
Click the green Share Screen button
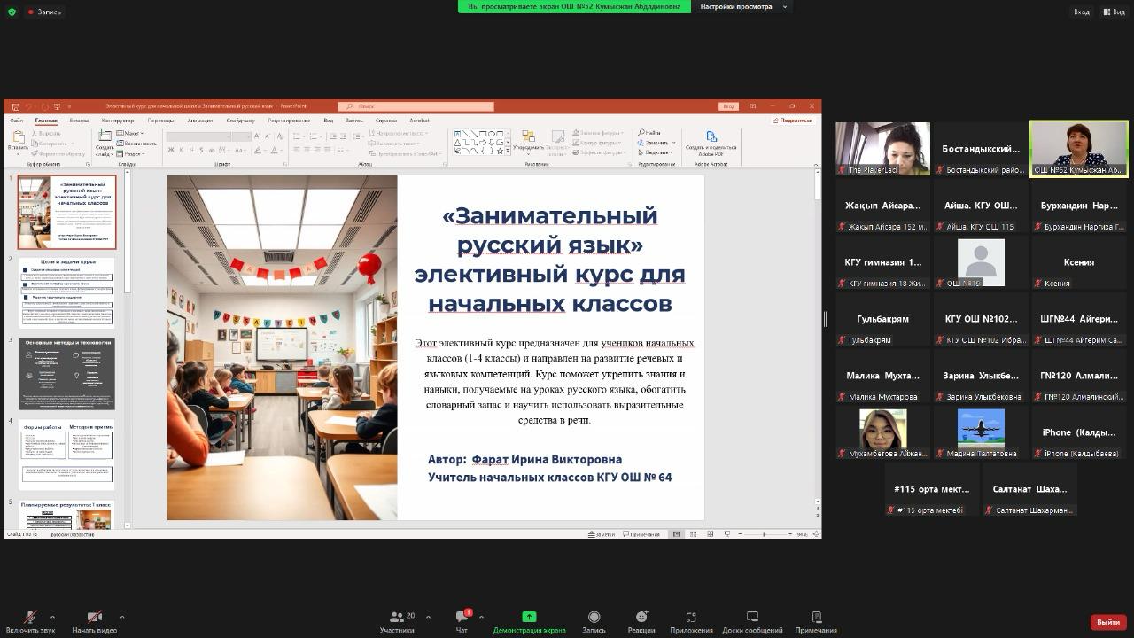pyautogui.click(x=529, y=622)
